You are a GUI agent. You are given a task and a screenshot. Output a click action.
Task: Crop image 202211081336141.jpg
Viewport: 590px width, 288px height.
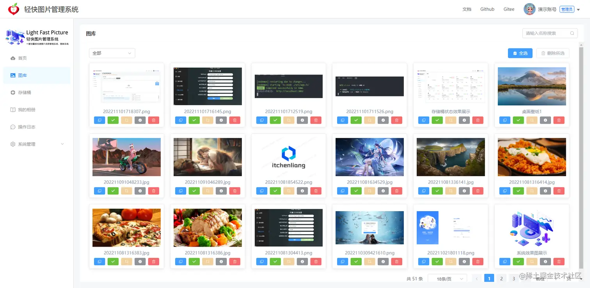pyautogui.click(x=451, y=191)
